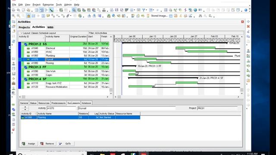This screenshot has height=155, width=276.
Task: Open the Resources details tab
Action: [x=44, y=103]
